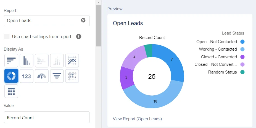
Task: Select the scatter plot display type
Action: 72,76
